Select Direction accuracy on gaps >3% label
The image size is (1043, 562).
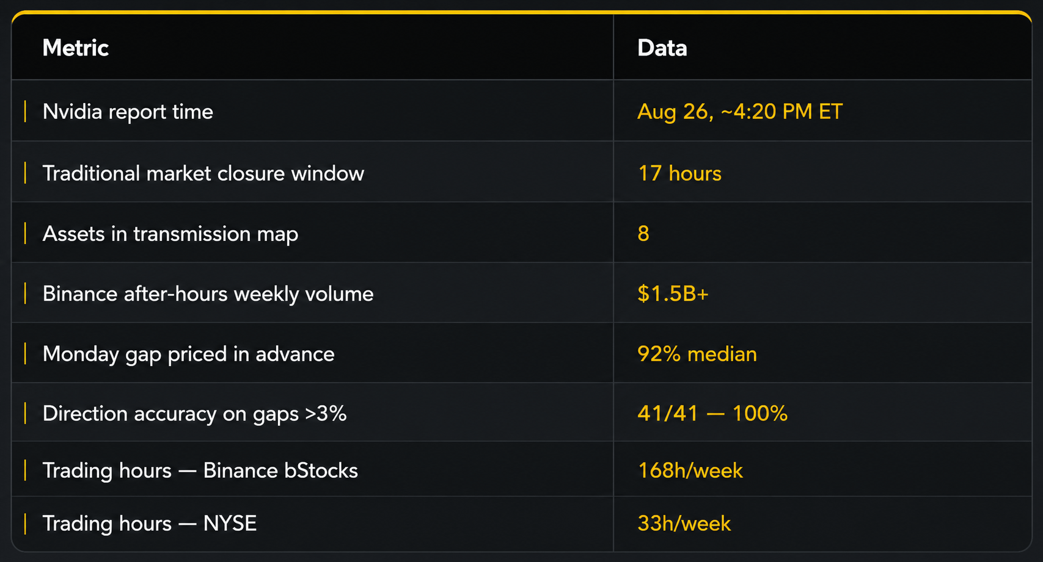194,414
